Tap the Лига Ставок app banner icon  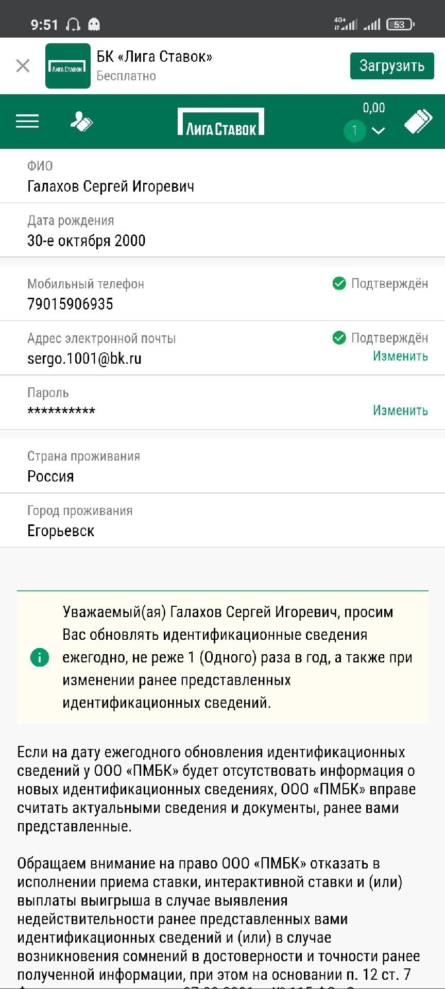pyautogui.click(x=67, y=66)
